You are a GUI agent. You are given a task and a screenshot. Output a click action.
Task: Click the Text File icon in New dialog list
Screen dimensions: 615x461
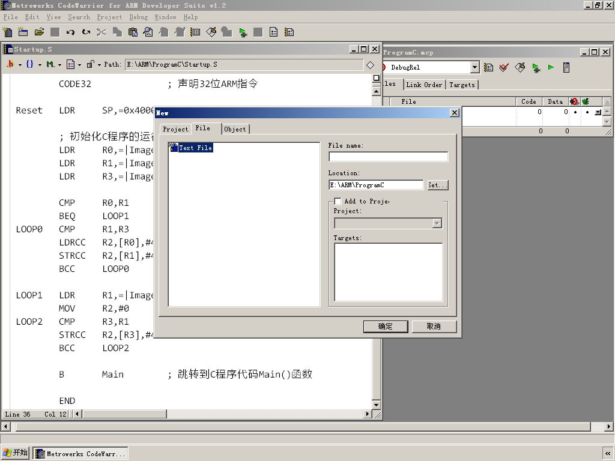[x=174, y=148]
